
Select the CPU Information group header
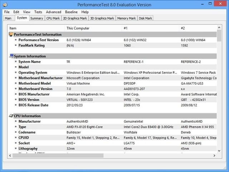(x=112, y=116)
